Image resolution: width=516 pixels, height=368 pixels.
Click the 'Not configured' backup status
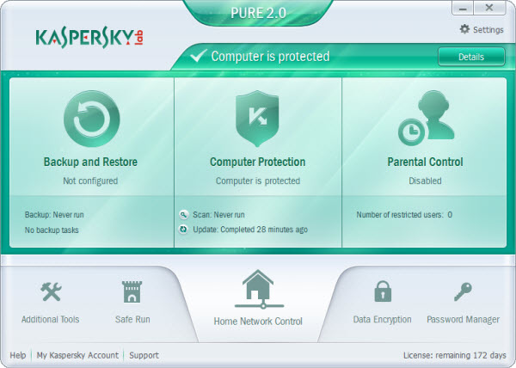click(90, 181)
